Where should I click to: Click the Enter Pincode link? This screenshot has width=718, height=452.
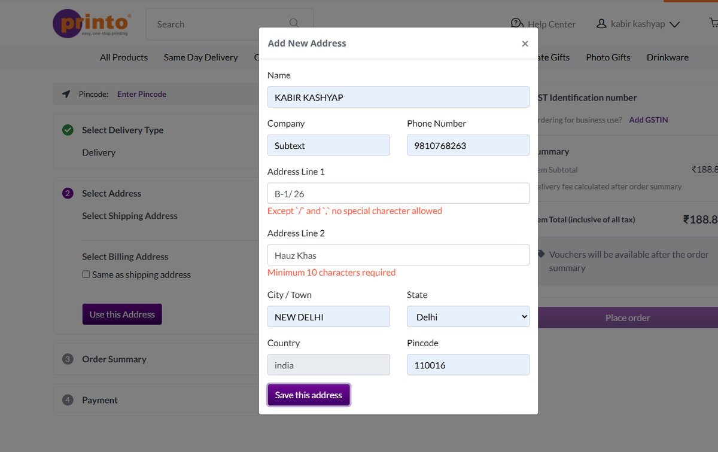(142, 94)
